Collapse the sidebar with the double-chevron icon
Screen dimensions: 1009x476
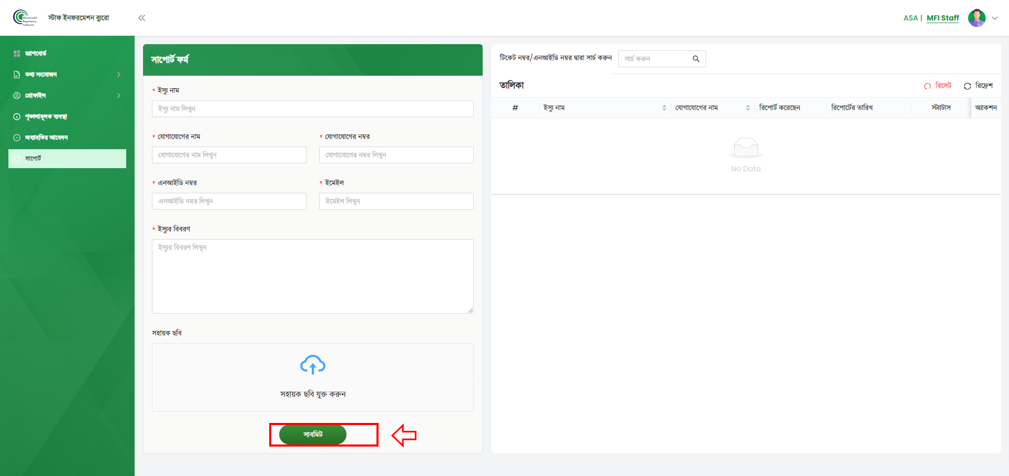coord(142,18)
